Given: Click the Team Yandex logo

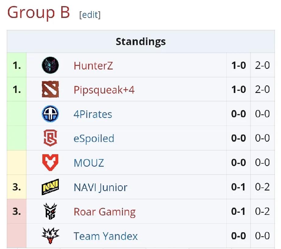Looking at the screenshot, I should (50, 236).
